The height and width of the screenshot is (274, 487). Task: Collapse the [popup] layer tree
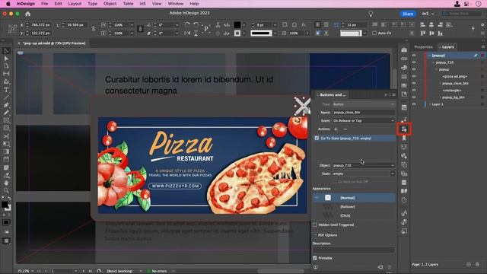[429, 56]
